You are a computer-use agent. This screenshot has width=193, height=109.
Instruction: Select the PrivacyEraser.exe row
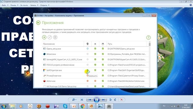[x=95, y=76]
